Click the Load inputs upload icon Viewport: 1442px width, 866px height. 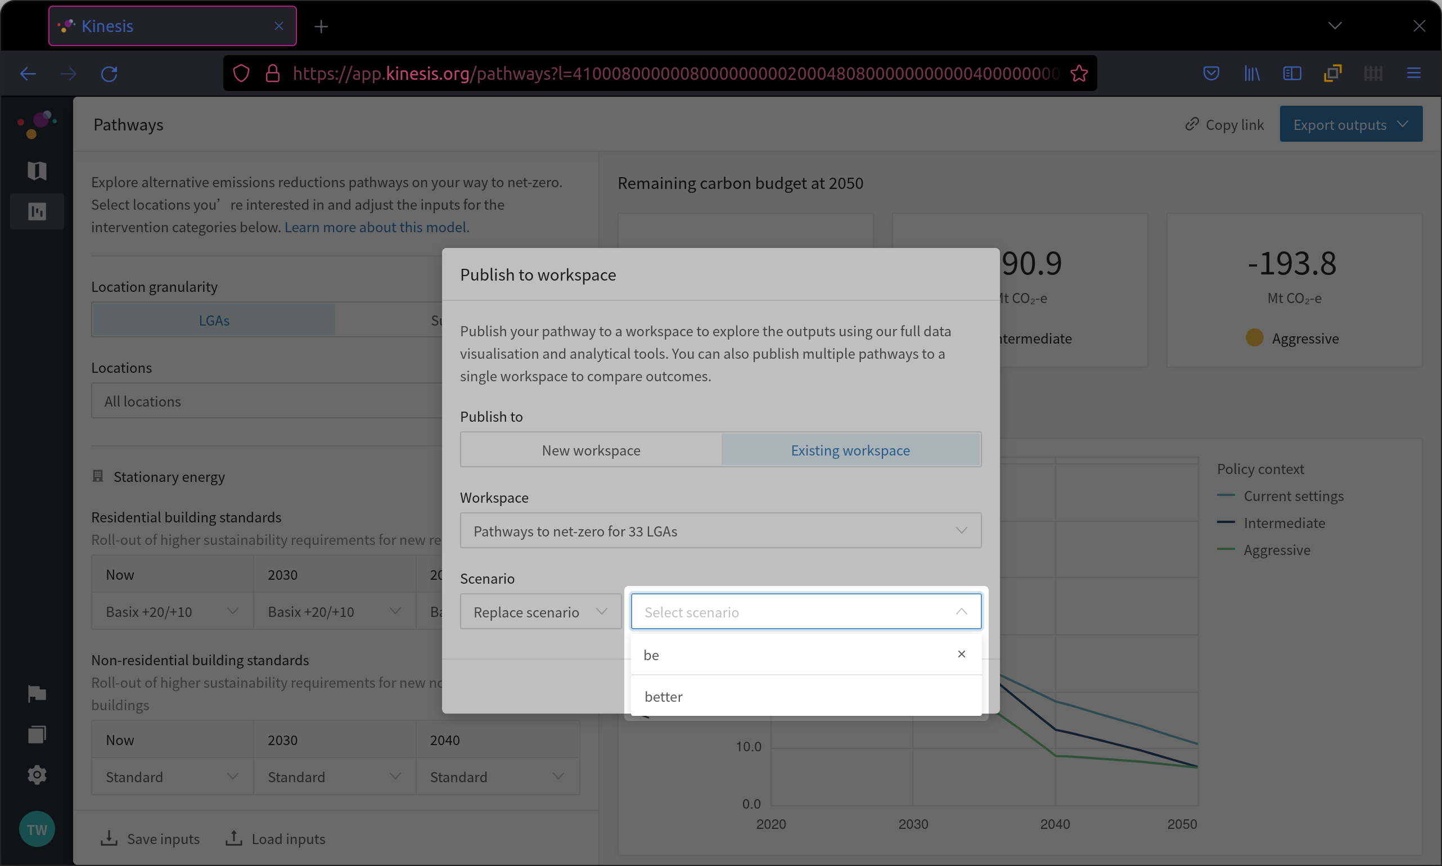(x=234, y=838)
